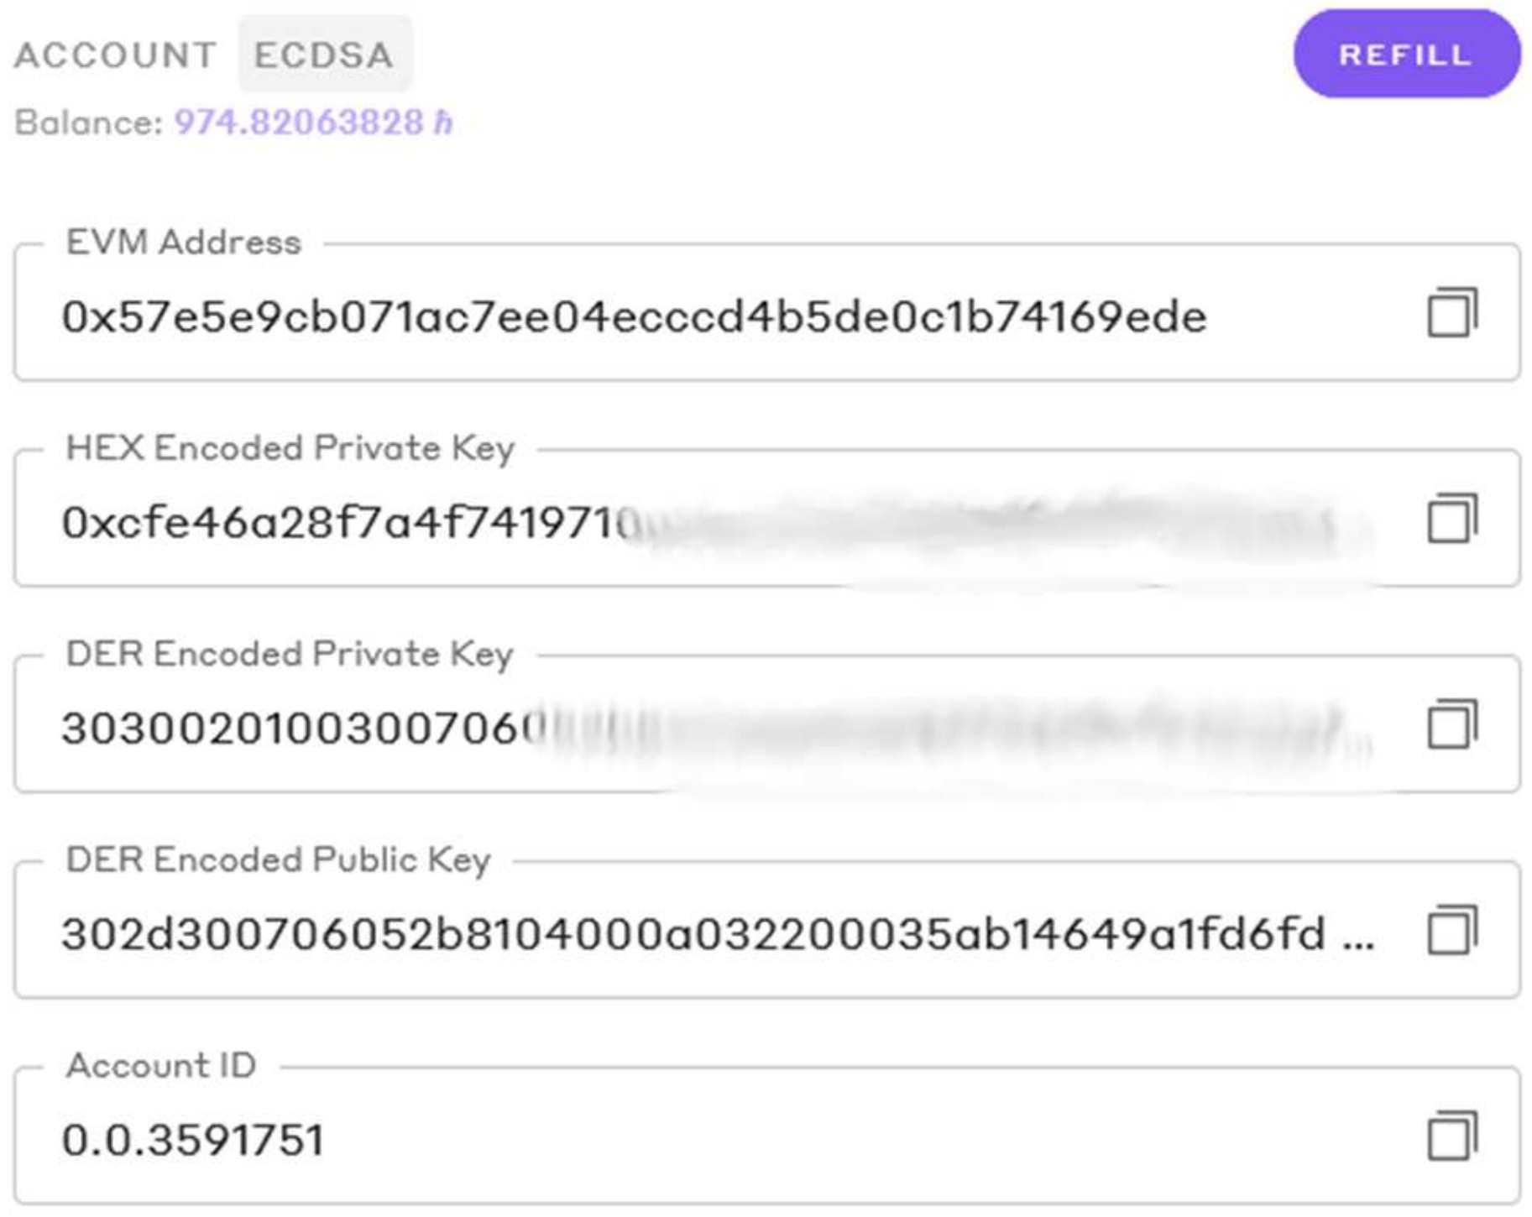This screenshot has width=1532, height=1217.
Task: Click the "Account ID" field label
Action: pos(161,1066)
